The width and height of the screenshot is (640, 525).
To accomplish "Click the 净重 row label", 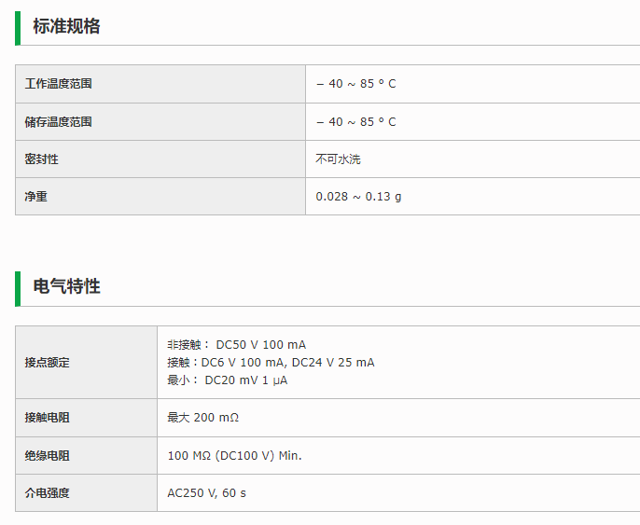I will pyautogui.click(x=35, y=197).
